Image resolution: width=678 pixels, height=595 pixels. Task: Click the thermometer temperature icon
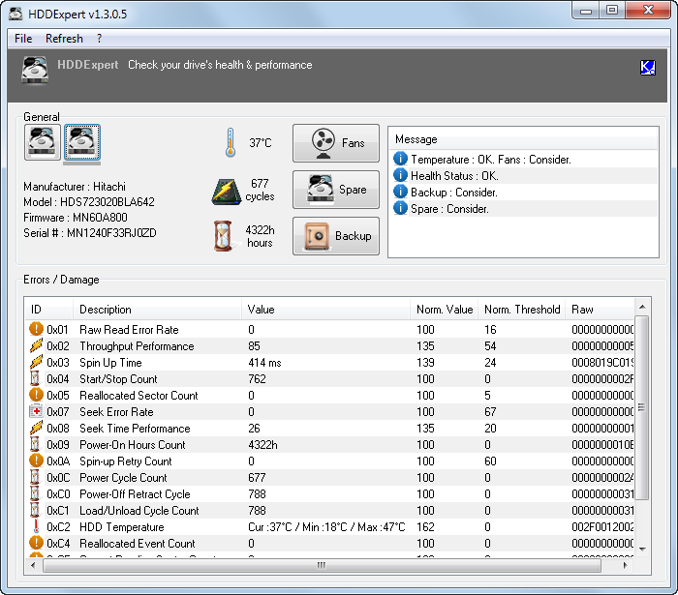pyautogui.click(x=231, y=142)
